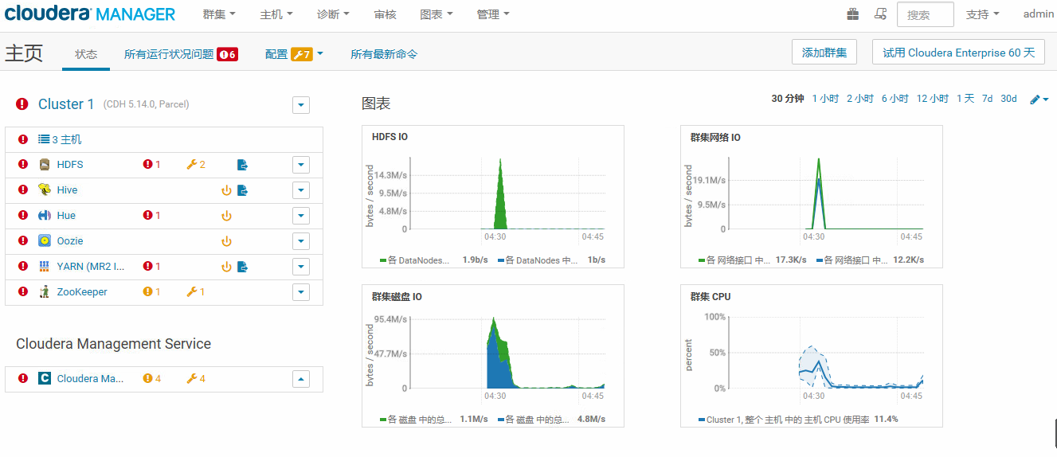The height and width of the screenshot is (457, 1057).
Task: Open the HDFS IO chart title
Action: pyautogui.click(x=390, y=137)
